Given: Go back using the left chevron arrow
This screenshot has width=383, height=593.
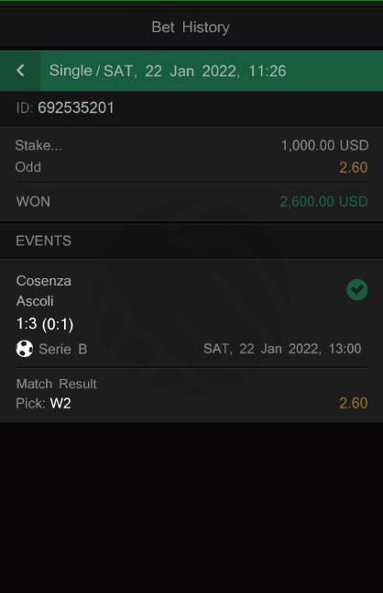Looking at the screenshot, I should click(x=20, y=71).
